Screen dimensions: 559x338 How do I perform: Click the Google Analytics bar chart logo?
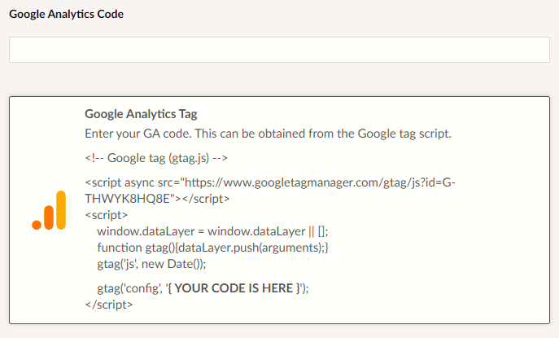point(49,210)
